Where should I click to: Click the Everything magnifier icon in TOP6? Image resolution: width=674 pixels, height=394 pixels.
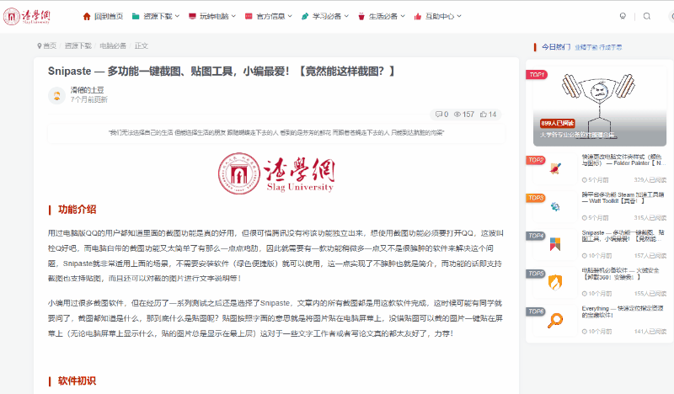[x=555, y=320]
